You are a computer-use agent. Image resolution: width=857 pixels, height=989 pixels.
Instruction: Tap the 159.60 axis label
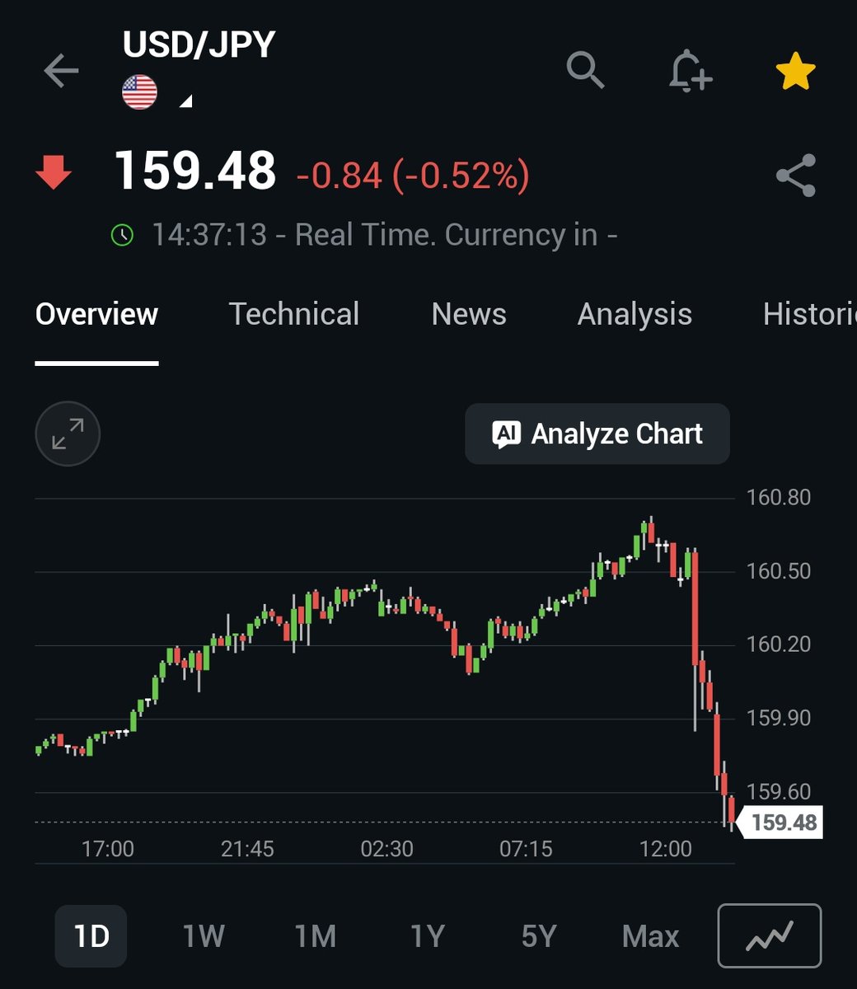coord(779,791)
